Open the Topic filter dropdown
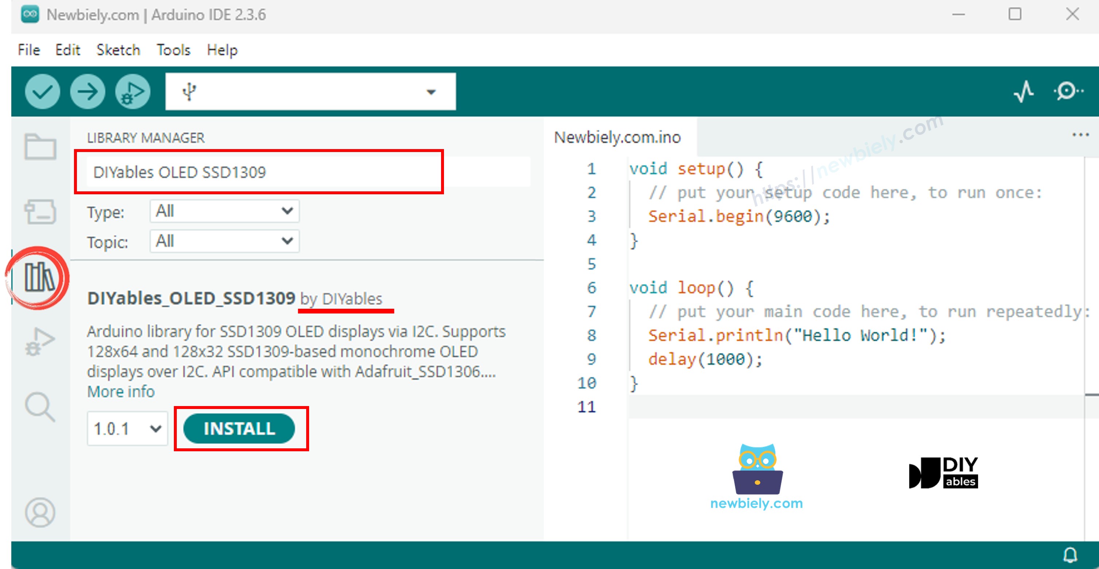 click(224, 241)
